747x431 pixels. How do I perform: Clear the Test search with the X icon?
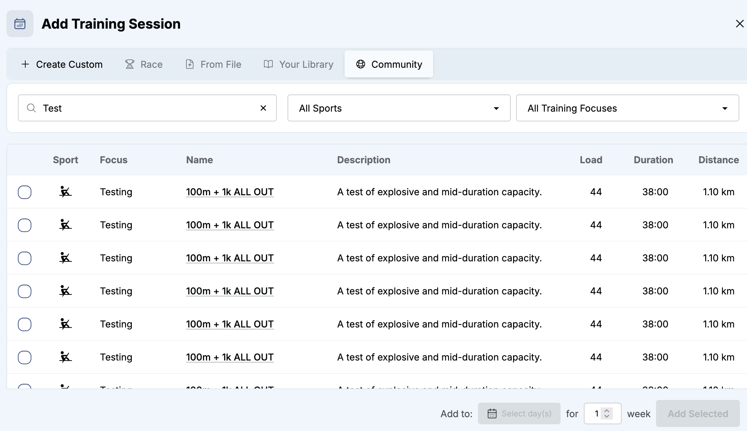(x=263, y=108)
